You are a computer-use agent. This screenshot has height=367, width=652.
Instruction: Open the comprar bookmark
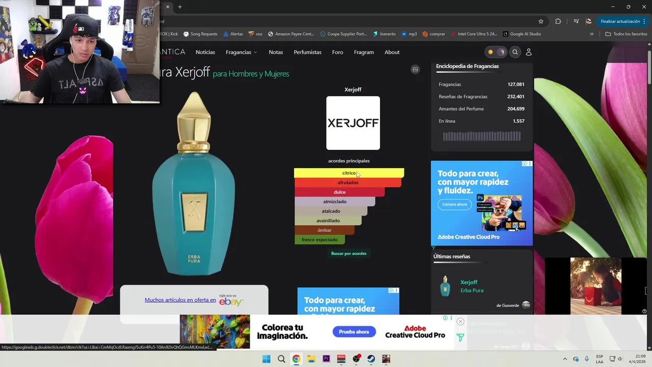pyautogui.click(x=433, y=34)
